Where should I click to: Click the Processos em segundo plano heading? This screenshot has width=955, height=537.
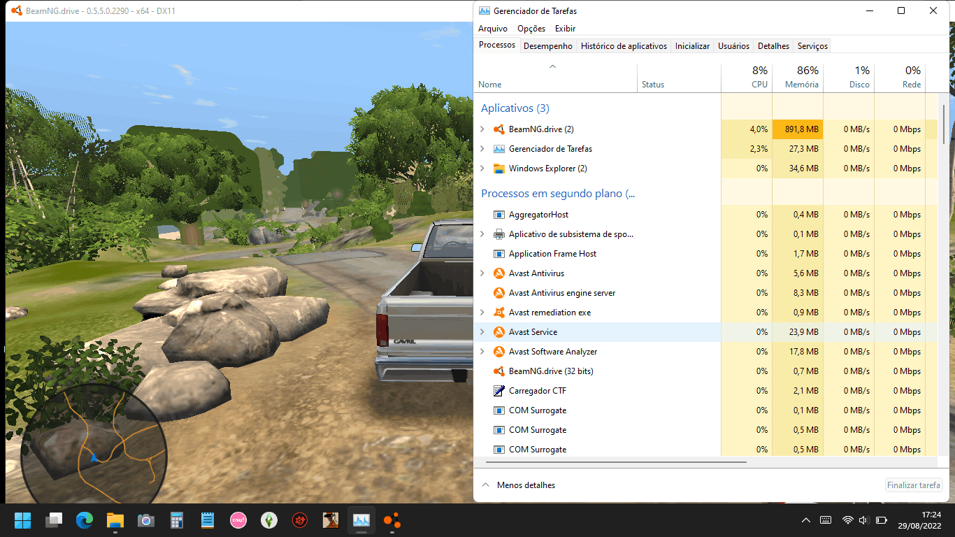pos(558,194)
